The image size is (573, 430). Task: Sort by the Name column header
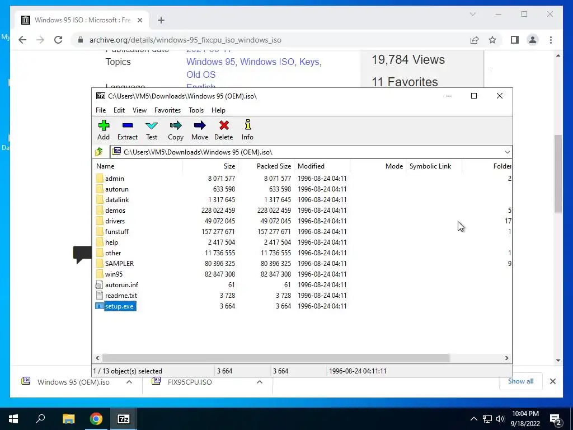pyautogui.click(x=138, y=166)
